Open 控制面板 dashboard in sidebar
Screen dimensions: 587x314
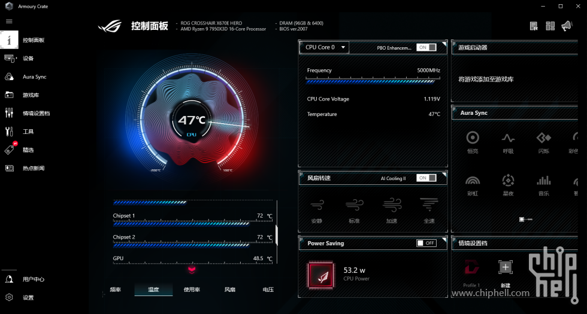(x=34, y=40)
